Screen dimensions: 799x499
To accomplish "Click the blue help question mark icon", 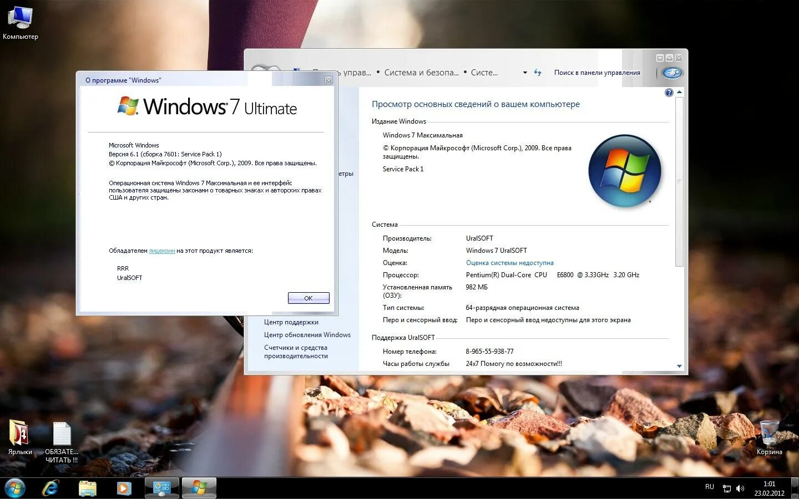I will (x=669, y=93).
